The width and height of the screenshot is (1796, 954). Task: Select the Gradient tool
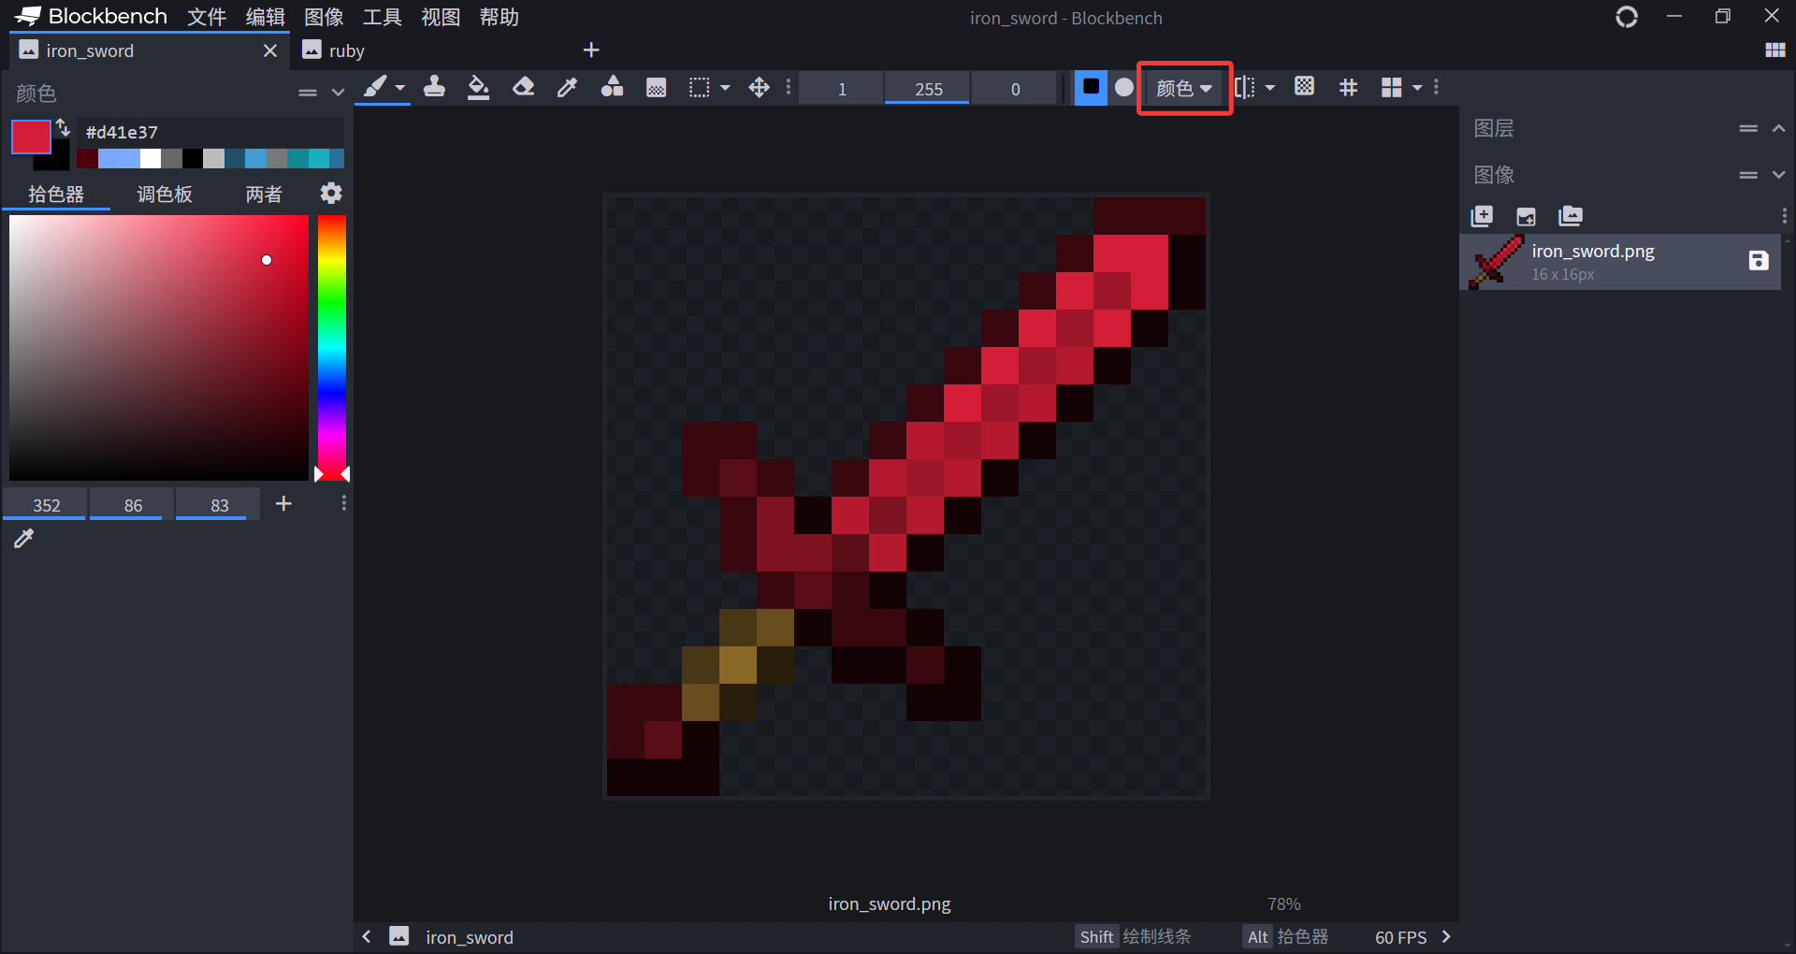tap(656, 87)
